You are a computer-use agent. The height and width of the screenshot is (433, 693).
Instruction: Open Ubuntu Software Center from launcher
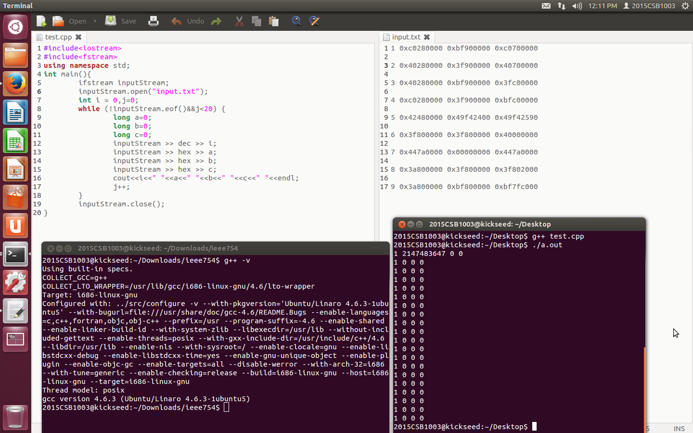tap(15, 198)
